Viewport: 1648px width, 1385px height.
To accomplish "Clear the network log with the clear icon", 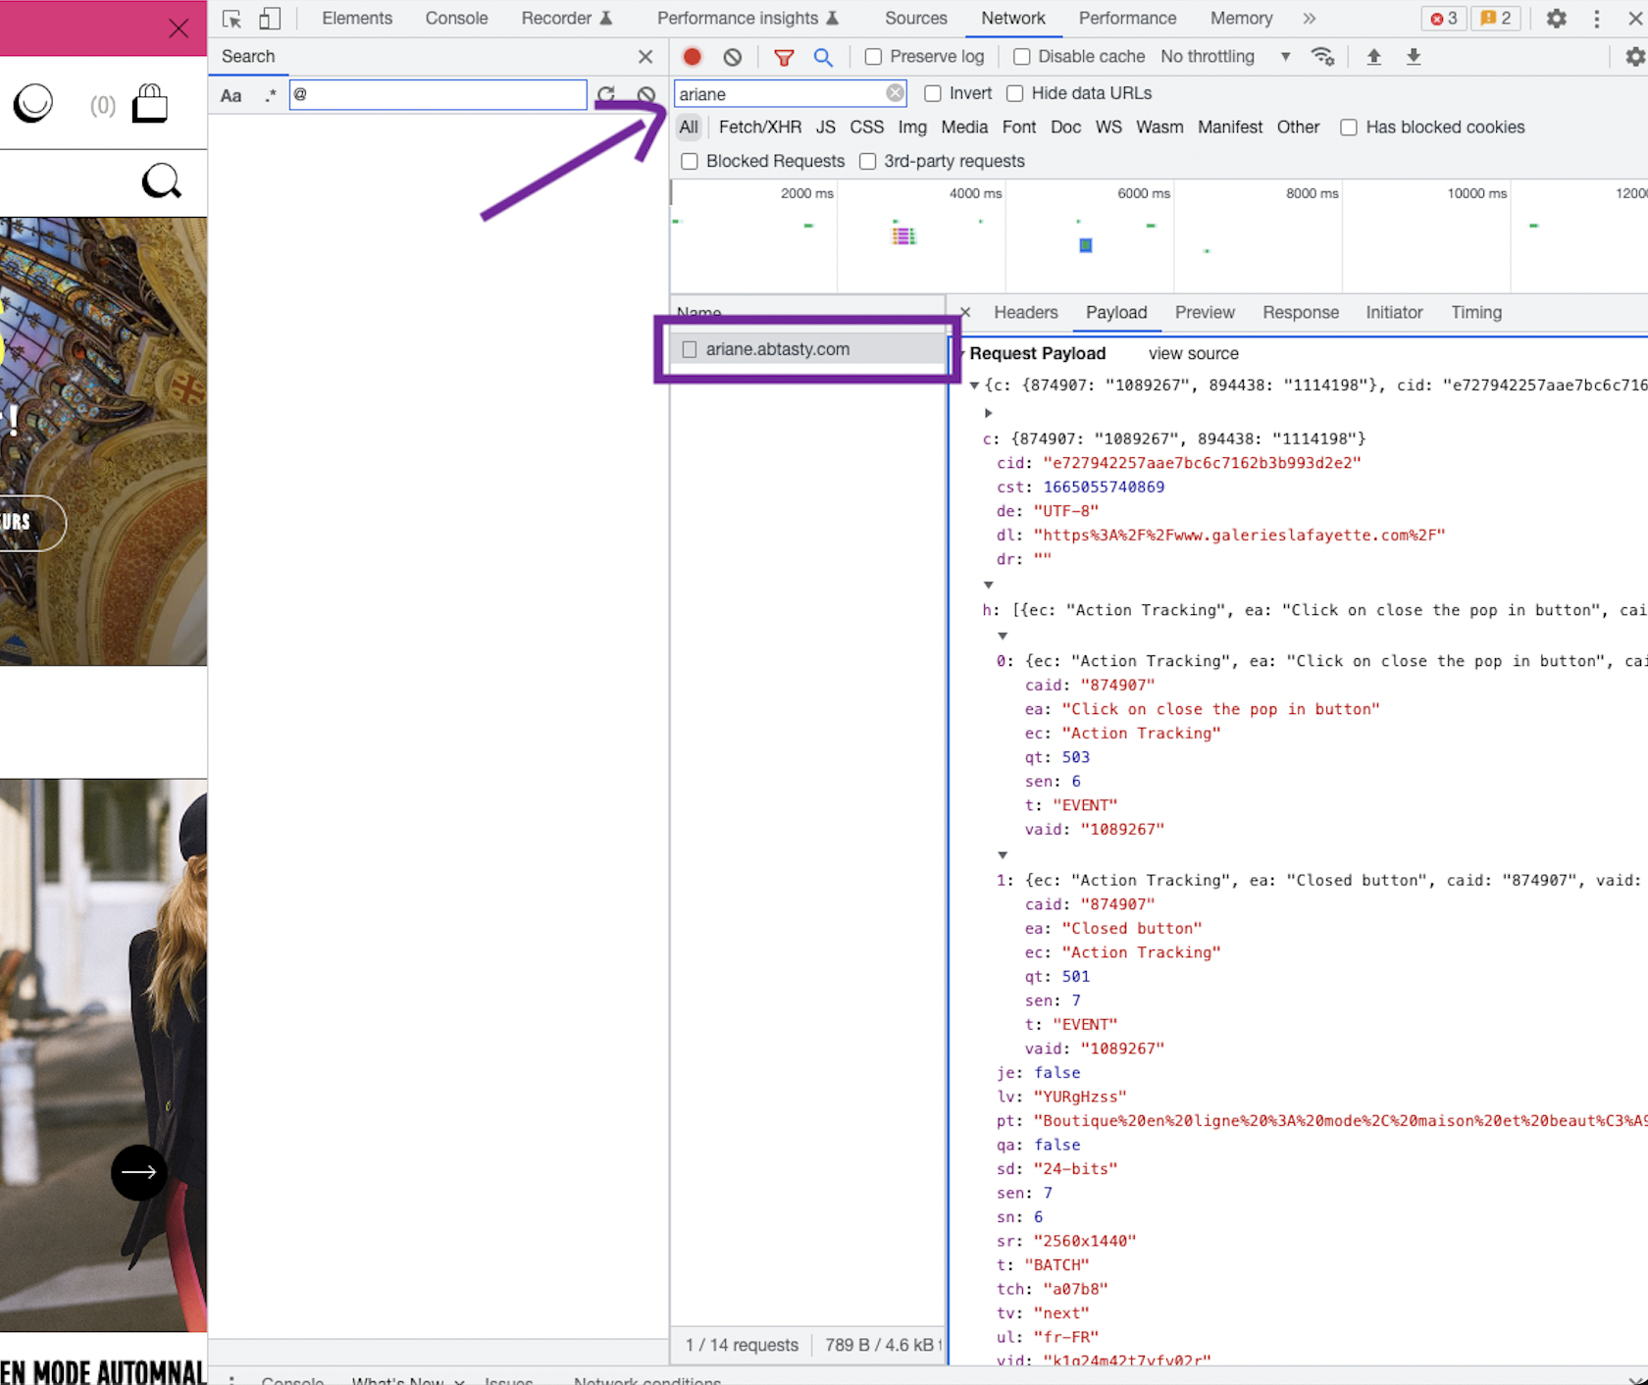I will pyautogui.click(x=733, y=57).
